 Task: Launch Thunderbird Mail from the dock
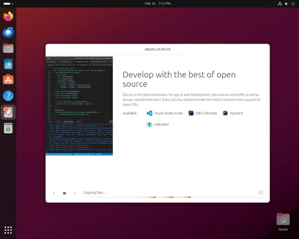(8, 32)
